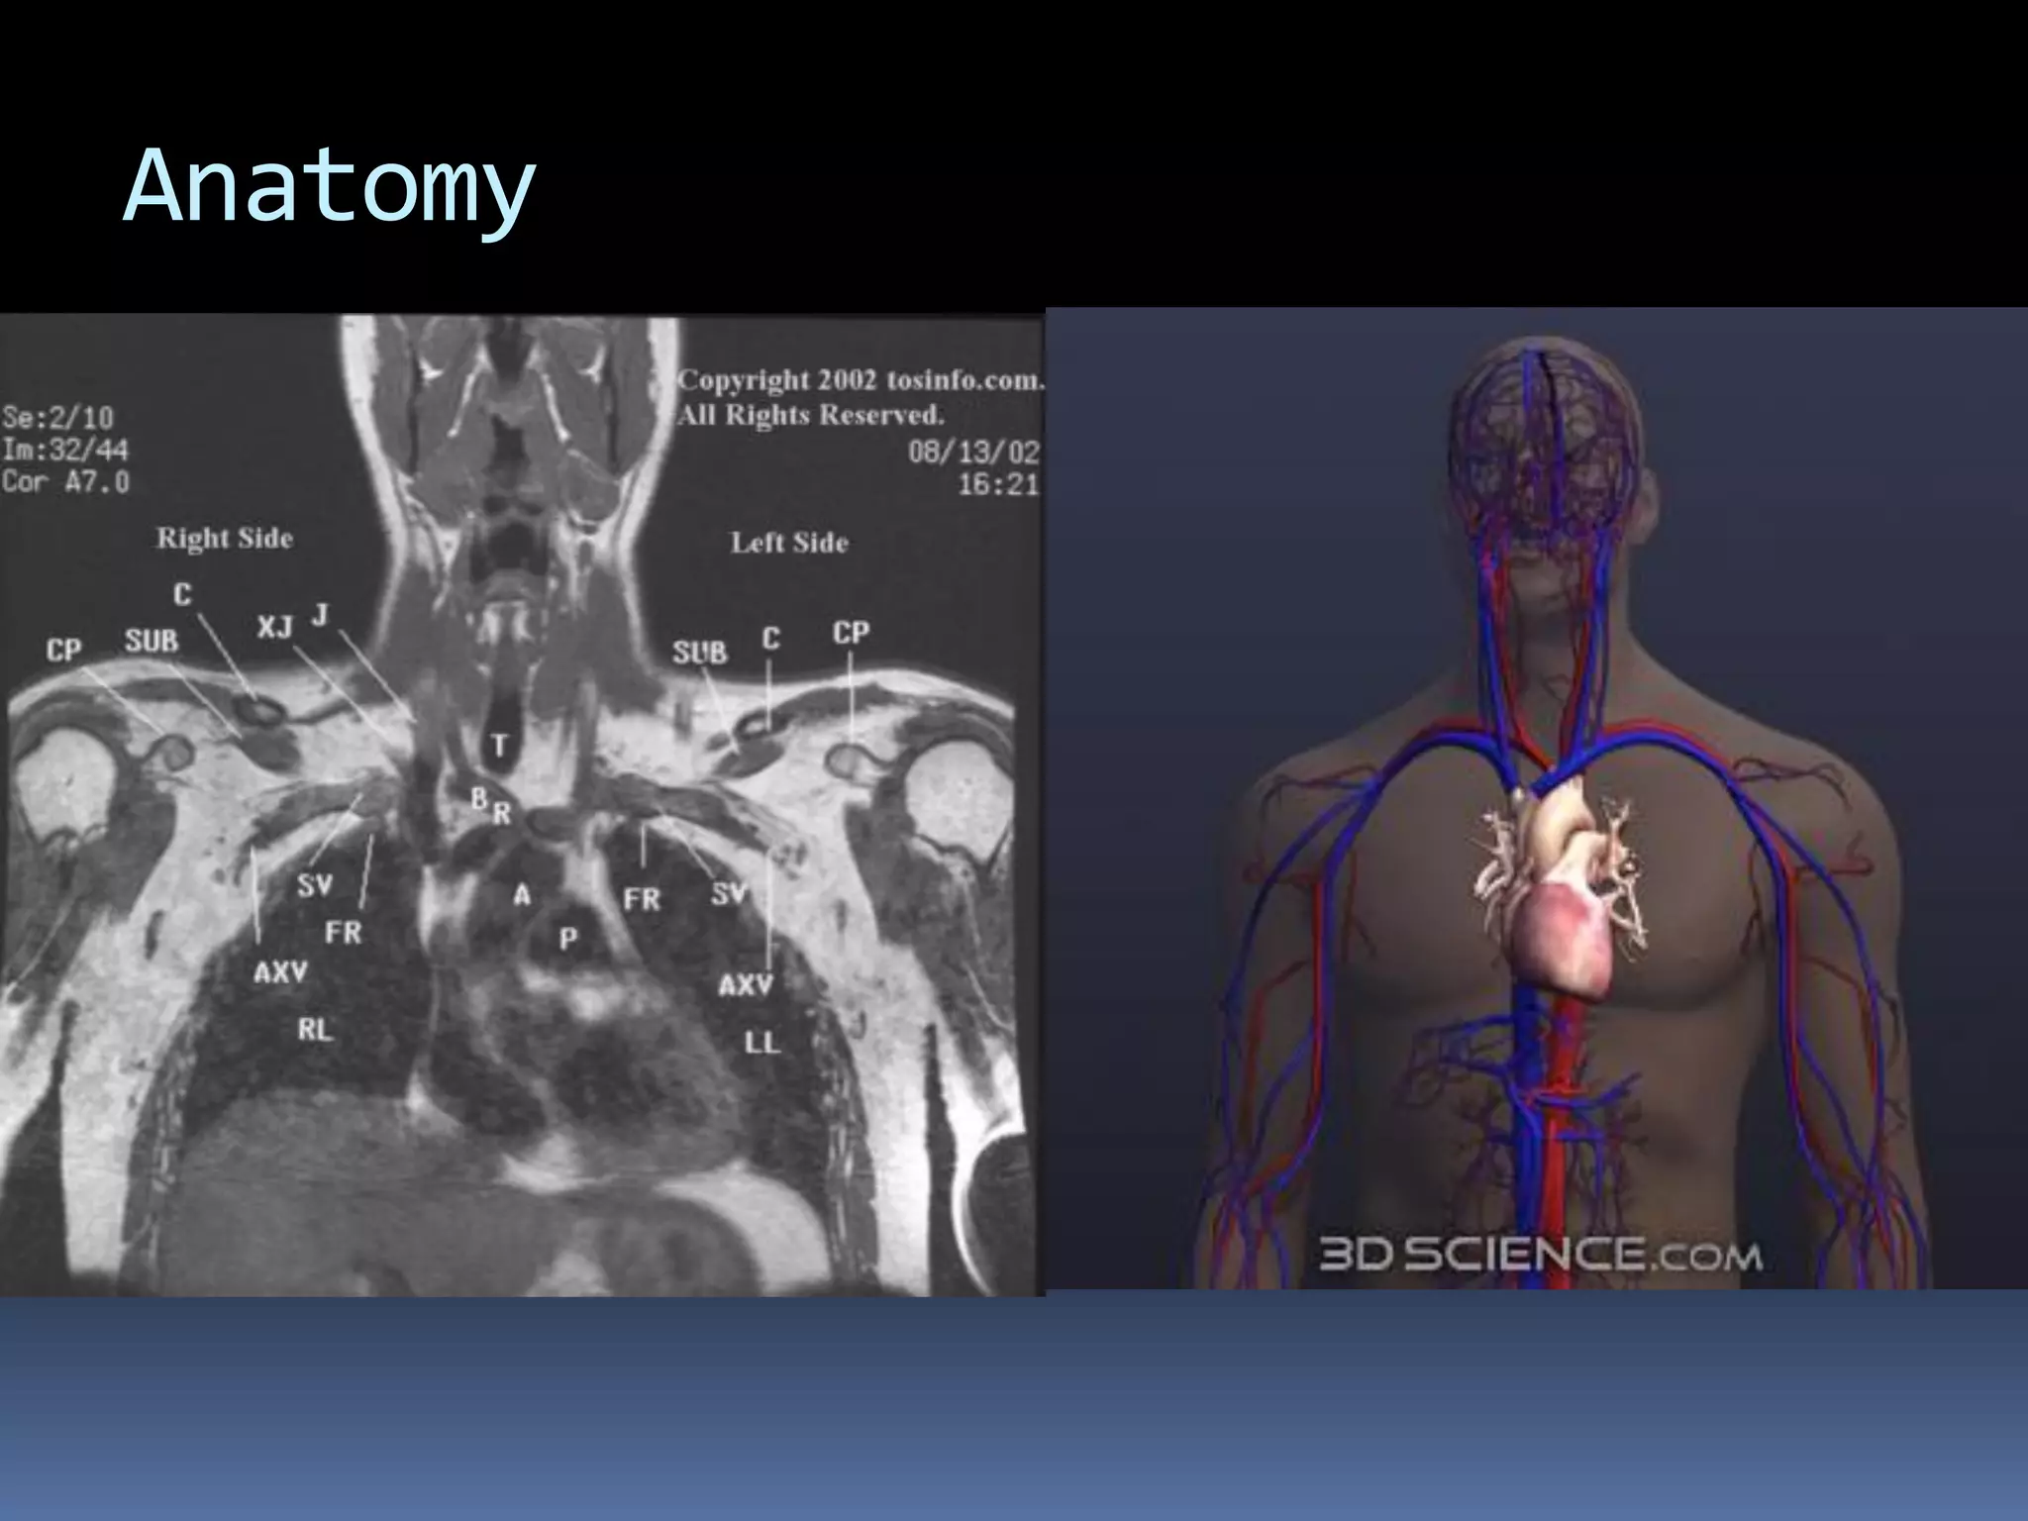
Task: Click the 'RL' right lung label
Action: [315, 1030]
